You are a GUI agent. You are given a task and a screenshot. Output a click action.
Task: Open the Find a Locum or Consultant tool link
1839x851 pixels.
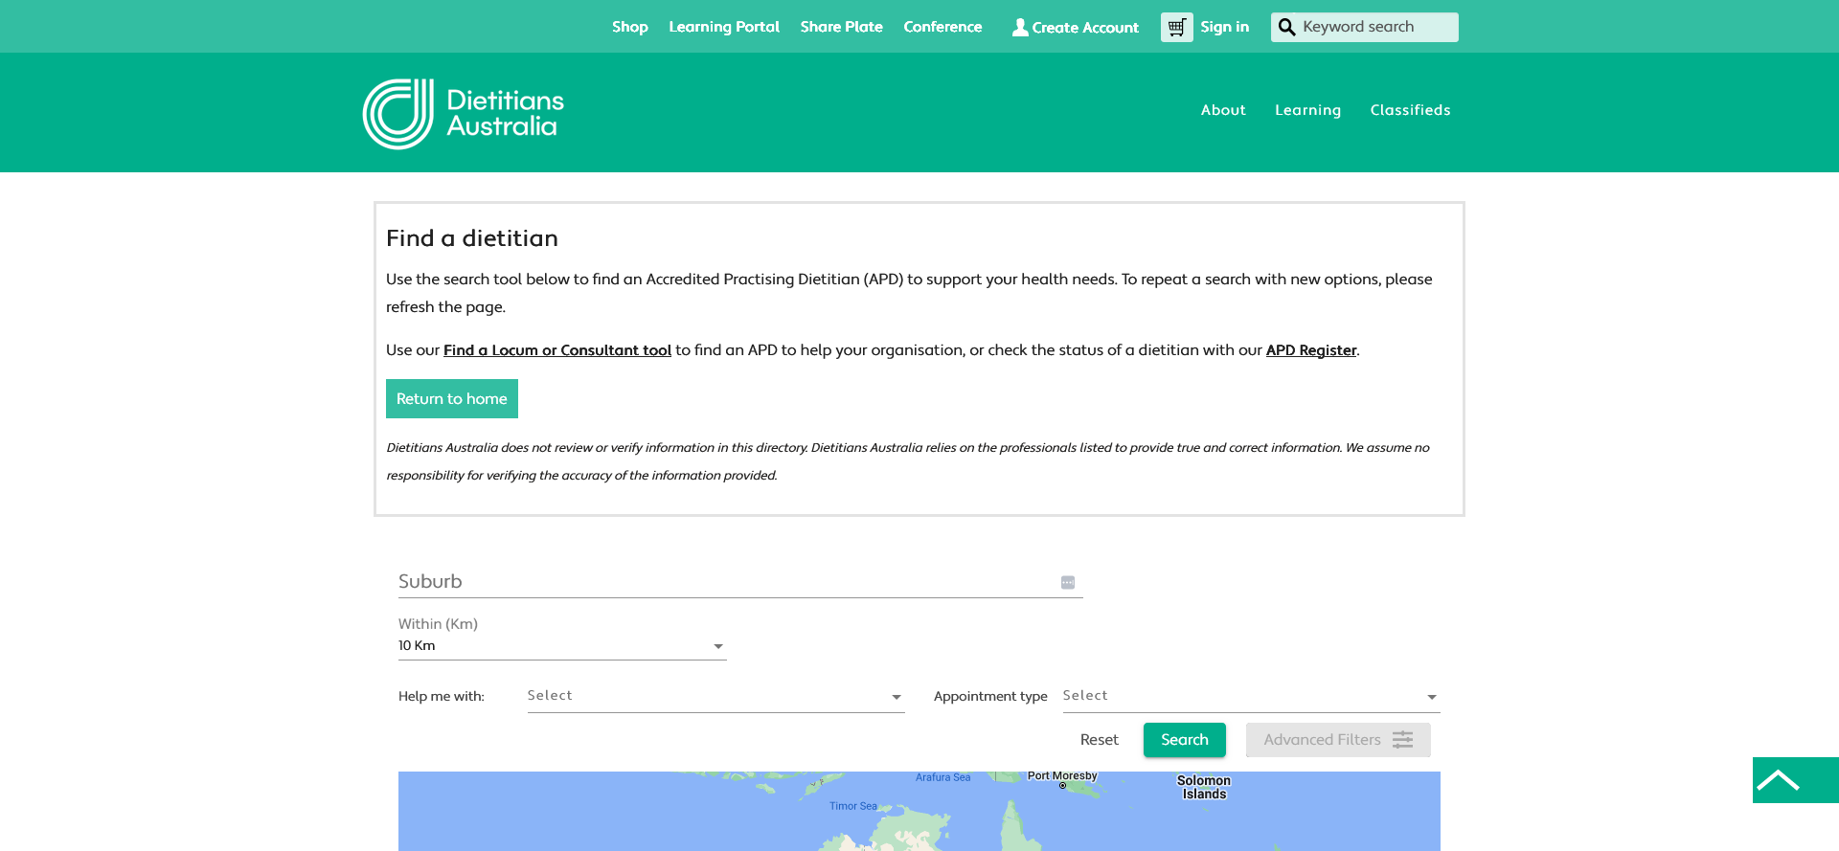(x=556, y=350)
